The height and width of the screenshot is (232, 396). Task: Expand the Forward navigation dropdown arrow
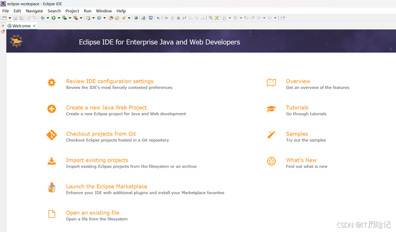point(276,18)
